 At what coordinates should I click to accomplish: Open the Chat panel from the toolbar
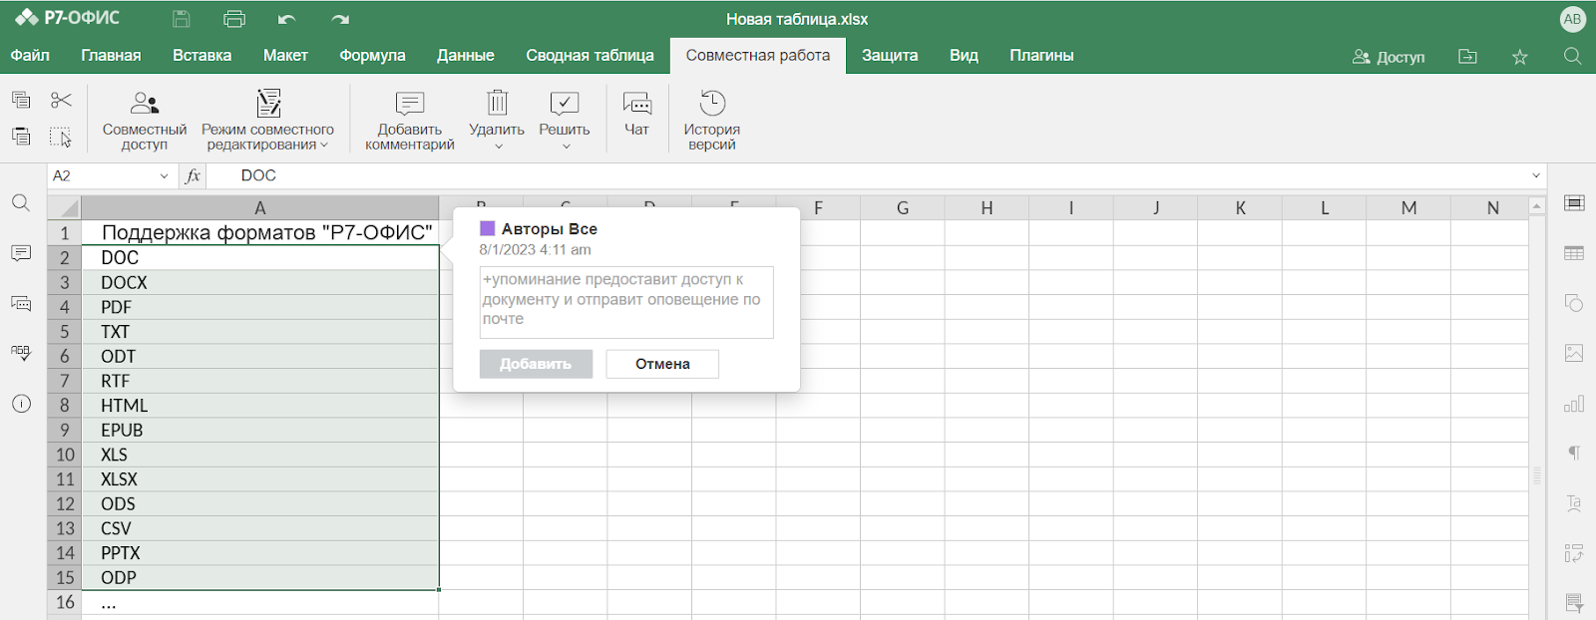point(636,114)
